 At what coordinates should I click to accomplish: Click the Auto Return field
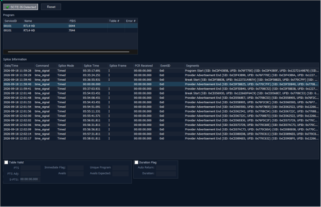point(166,168)
